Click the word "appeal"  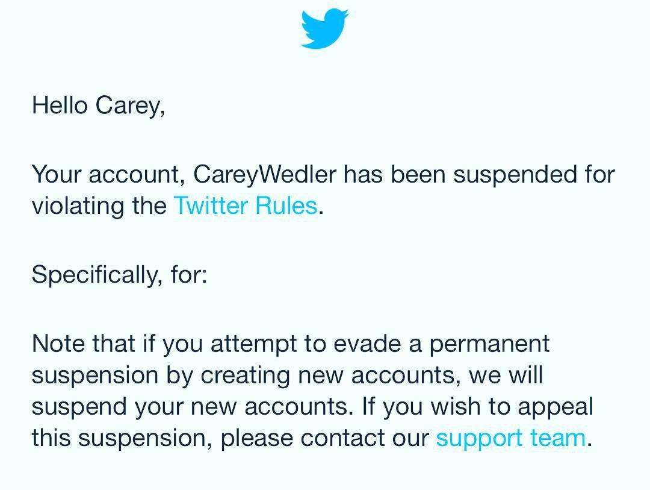[556, 406]
